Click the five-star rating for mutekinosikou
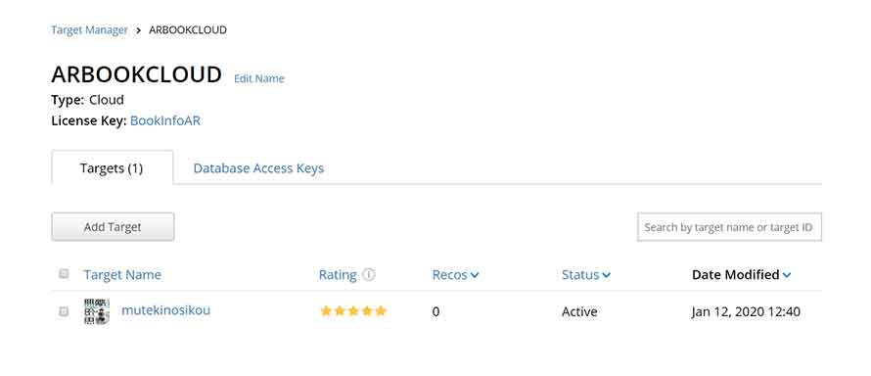The image size is (871, 376). tap(353, 311)
